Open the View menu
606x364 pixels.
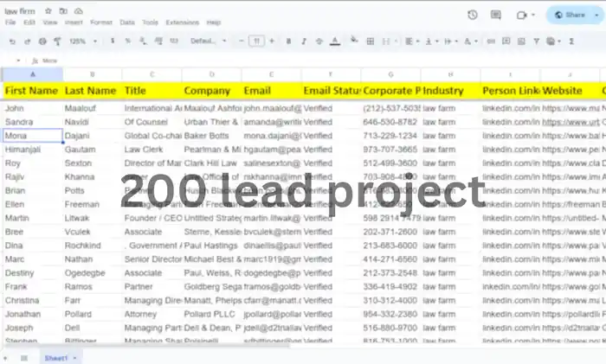point(50,22)
